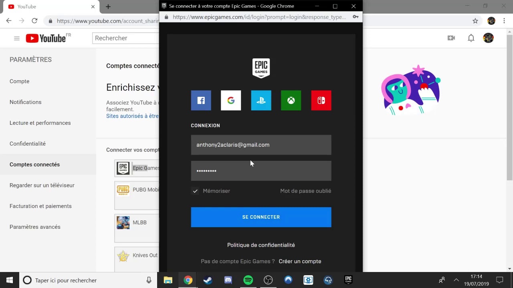Click the email address input field

(x=261, y=145)
